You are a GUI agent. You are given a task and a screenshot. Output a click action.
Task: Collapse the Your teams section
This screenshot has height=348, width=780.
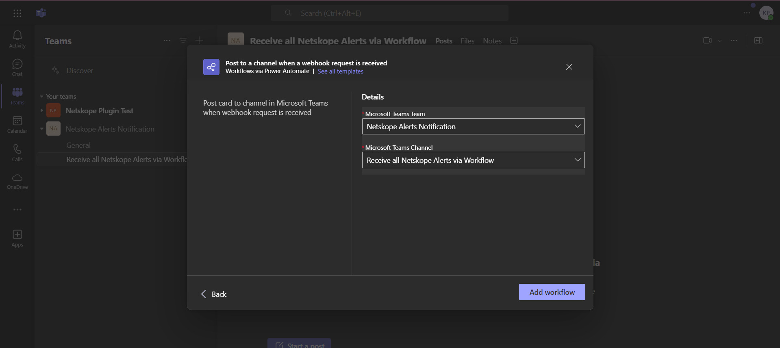41,97
